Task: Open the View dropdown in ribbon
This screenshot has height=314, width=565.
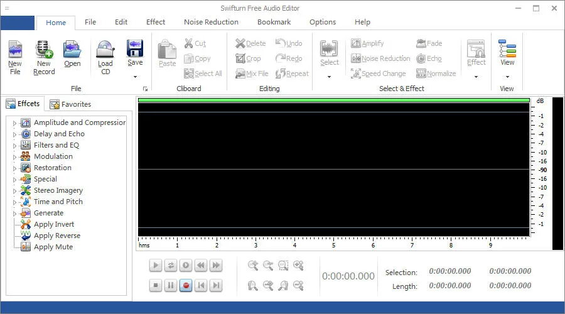Action: (x=507, y=77)
